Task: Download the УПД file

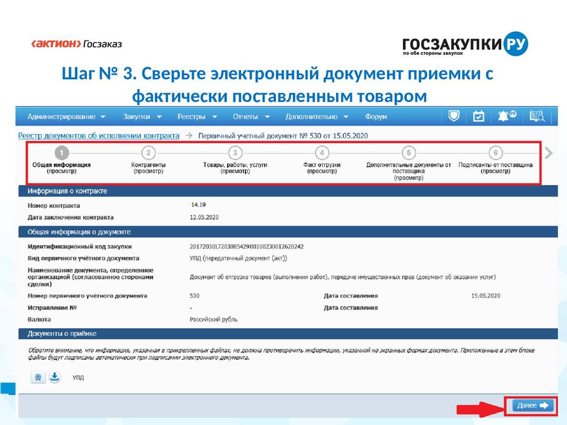Action: coord(54,377)
